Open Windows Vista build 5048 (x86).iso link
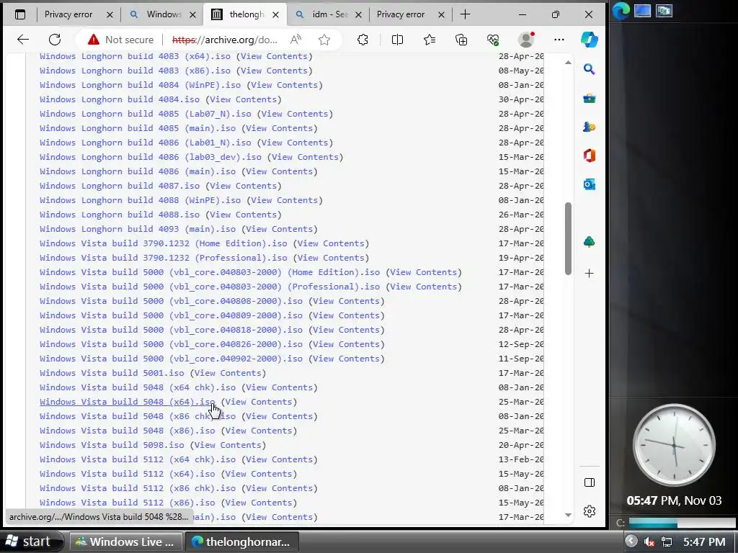The image size is (738, 553). coord(127,431)
